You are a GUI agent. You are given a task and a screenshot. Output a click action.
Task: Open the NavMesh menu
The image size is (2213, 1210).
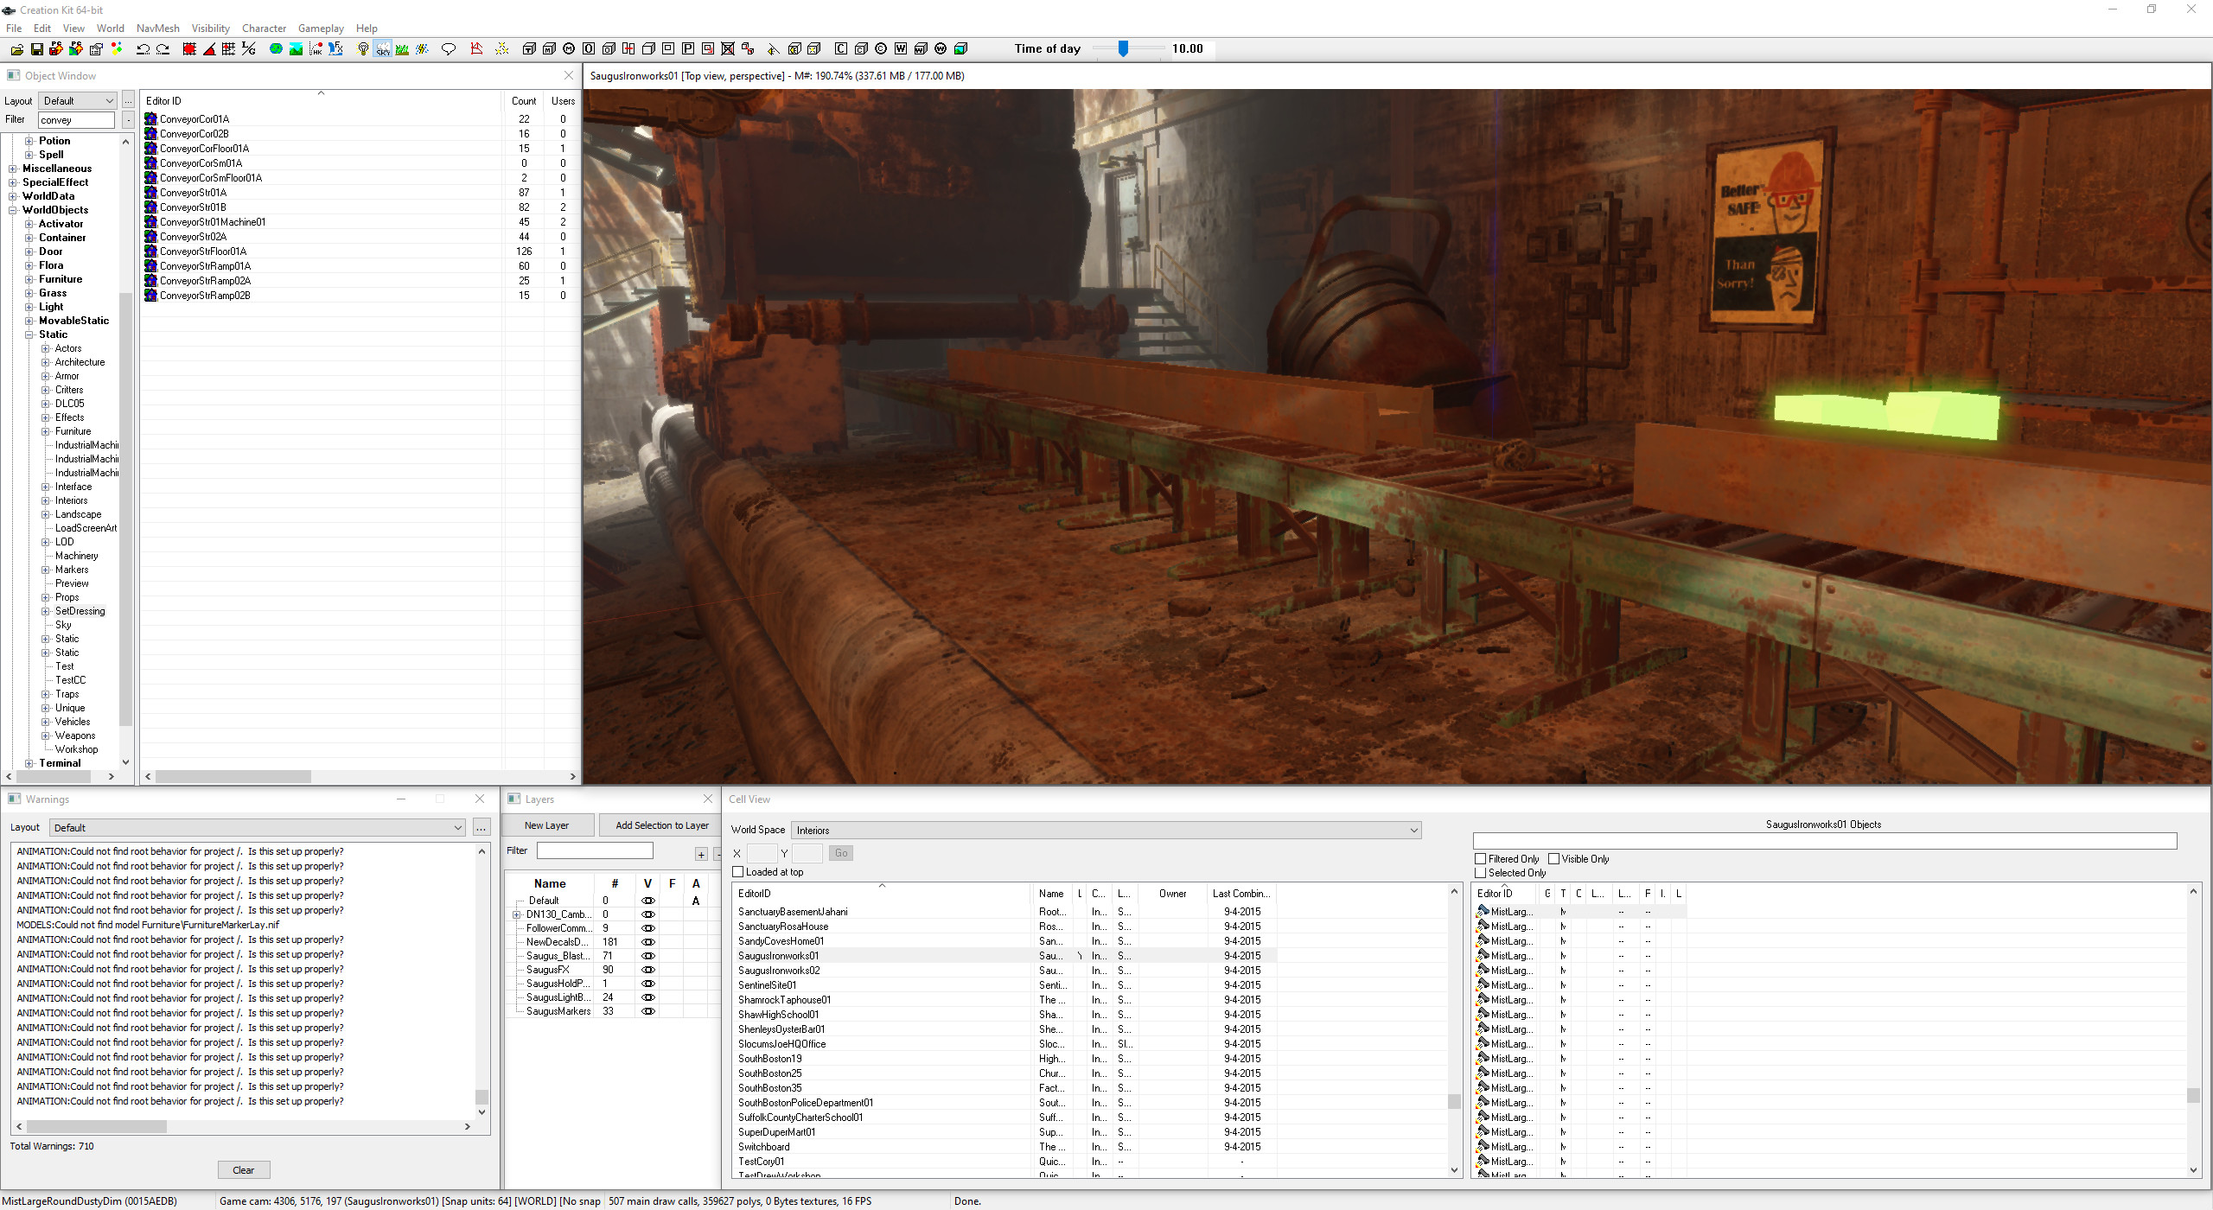click(157, 28)
